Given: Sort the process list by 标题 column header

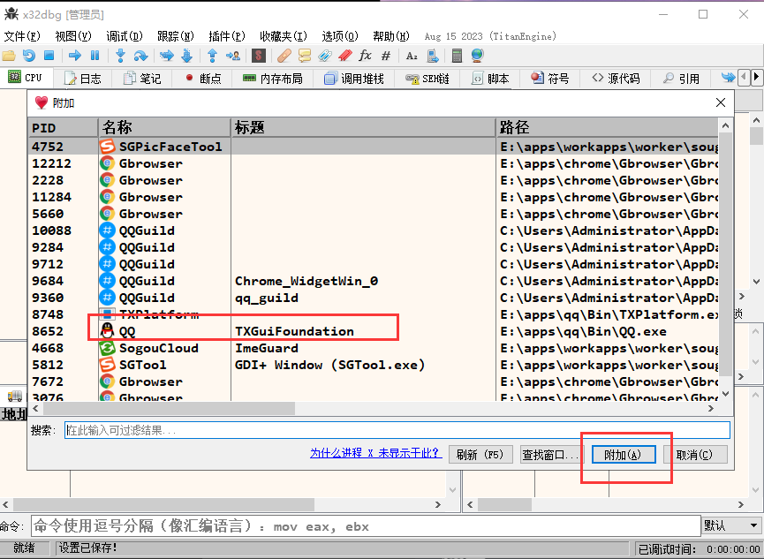Looking at the screenshot, I should click(363, 128).
